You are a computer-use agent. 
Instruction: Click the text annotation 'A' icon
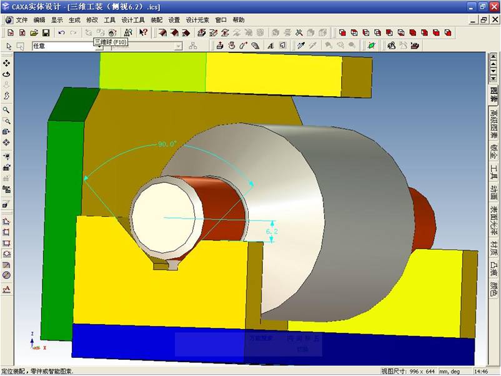[270, 46]
